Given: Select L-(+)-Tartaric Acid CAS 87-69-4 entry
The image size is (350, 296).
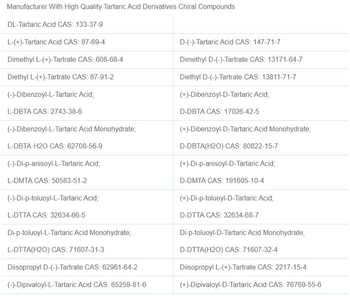Looking at the screenshot, I should 56,42.
